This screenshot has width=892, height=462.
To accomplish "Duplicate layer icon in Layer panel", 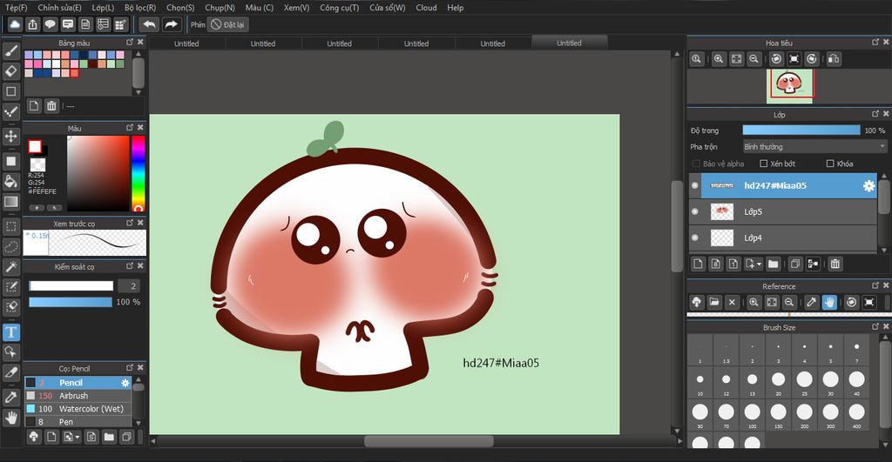I will point(794,264).
